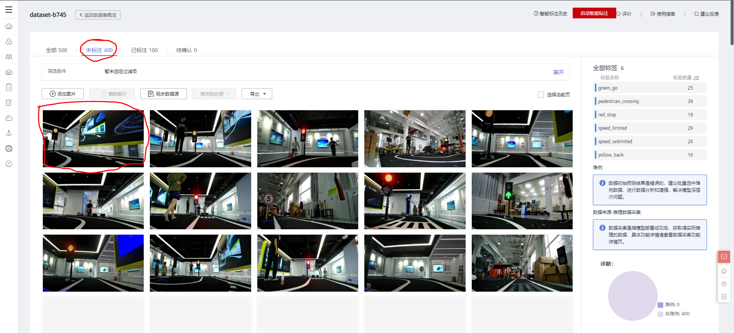
Task: Click the 评价 link
Action: point(627,14)
